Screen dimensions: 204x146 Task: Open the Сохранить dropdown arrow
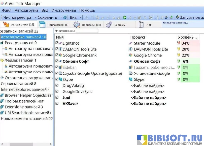click(61, 17)
